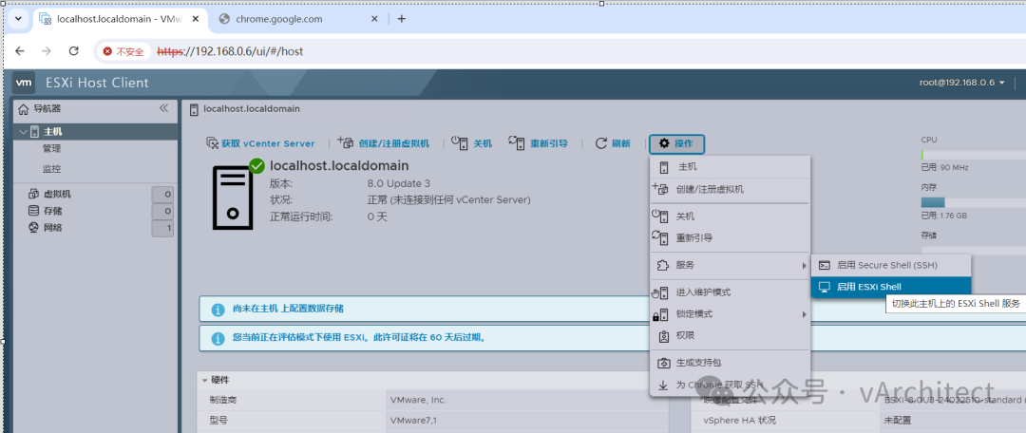The width and height of the screenshot is (1026, 433).
Task: Reload the current browser page
Action: tap(74, 51)
